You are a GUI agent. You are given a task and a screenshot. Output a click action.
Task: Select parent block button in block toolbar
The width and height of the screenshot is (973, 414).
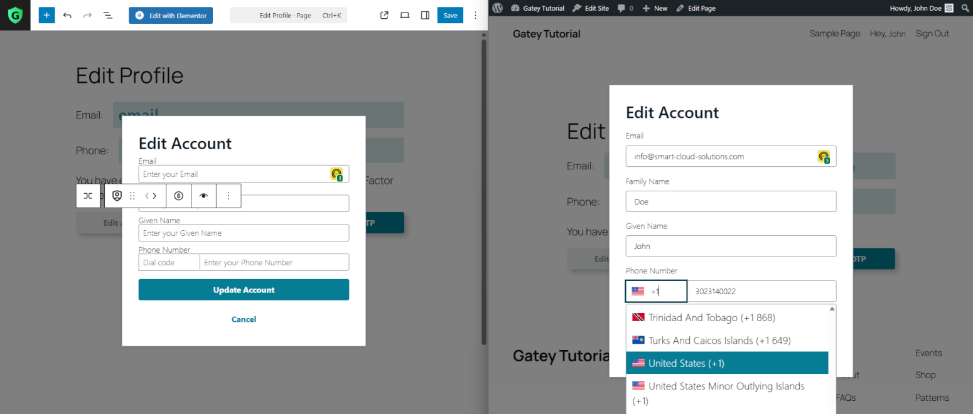(89, 196)
